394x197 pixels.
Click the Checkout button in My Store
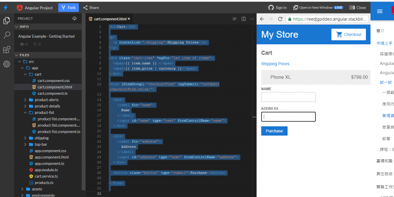349,34
